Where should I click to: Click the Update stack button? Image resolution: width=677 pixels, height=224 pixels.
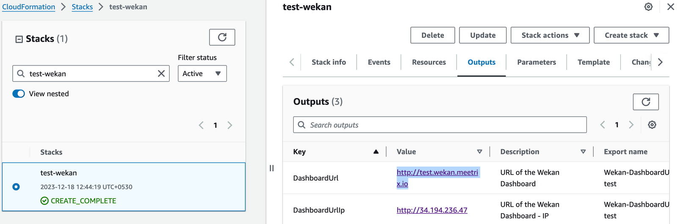(x=483, y=36)
